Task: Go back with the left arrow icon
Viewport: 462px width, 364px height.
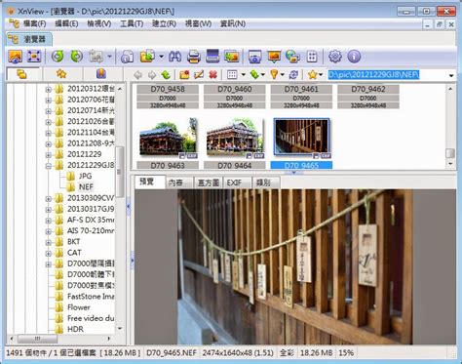Action: (138, 75)
